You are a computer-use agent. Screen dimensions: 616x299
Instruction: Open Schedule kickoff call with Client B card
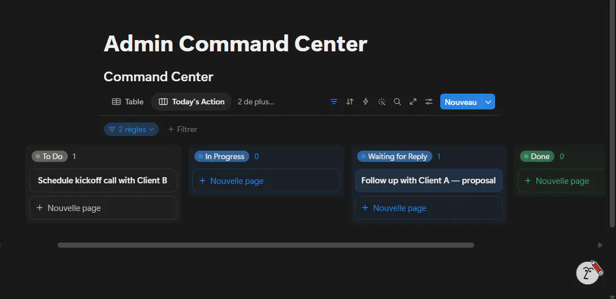(x=103, y=181)
